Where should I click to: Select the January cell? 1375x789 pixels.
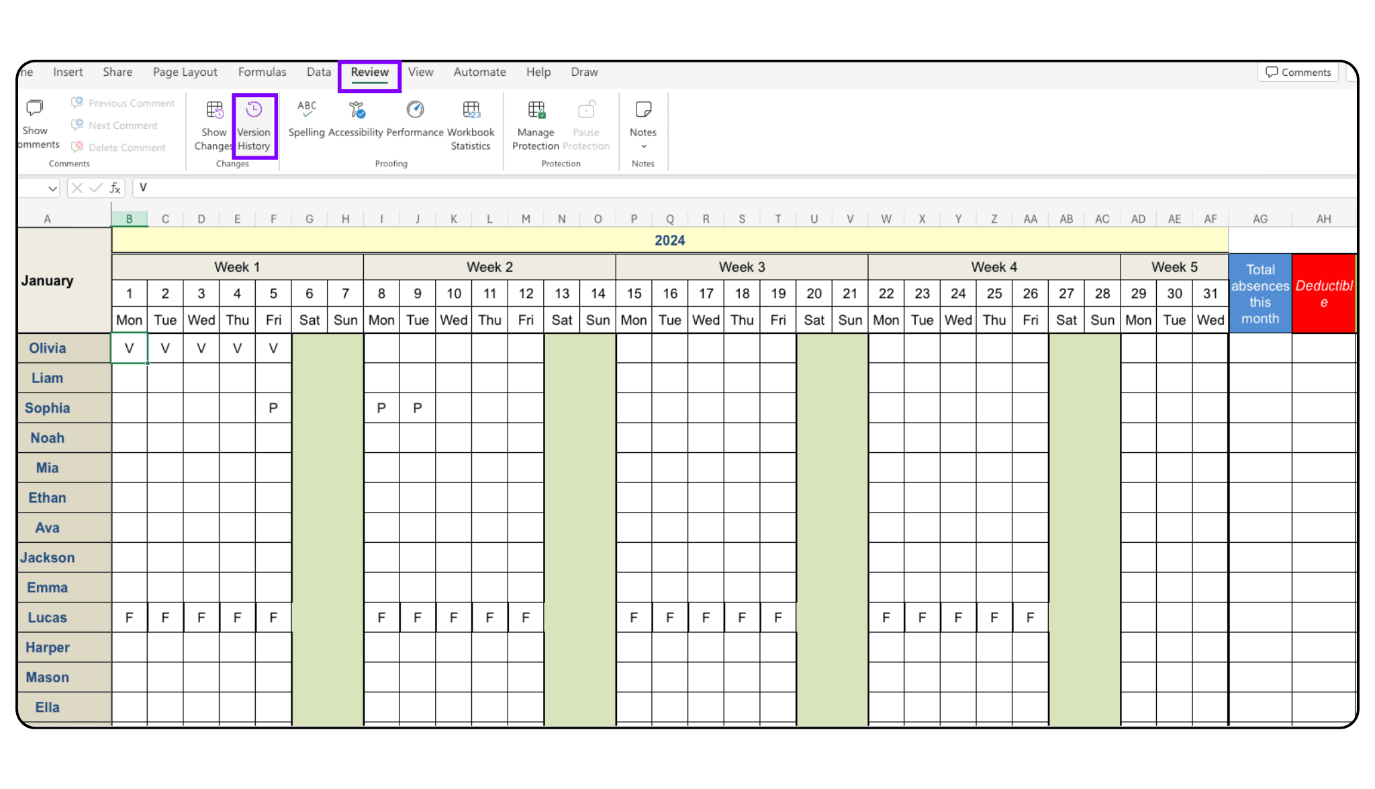64,280
